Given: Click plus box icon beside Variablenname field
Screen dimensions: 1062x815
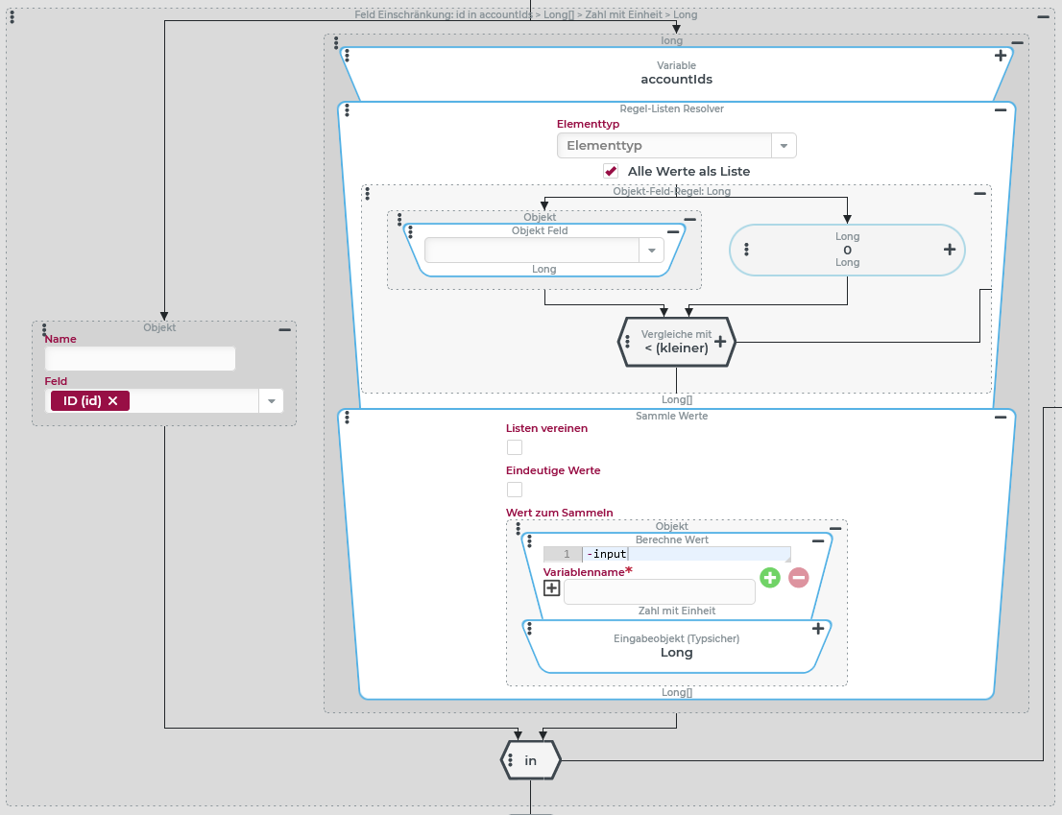Looking at the screenshot, I should coord(552,588).
